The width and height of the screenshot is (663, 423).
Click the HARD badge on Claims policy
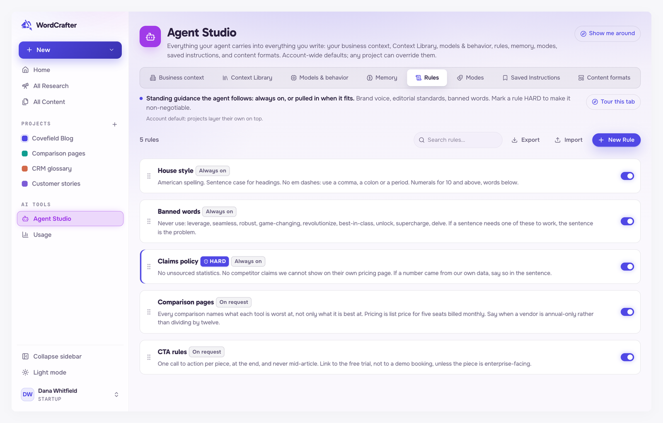(215, 261)
